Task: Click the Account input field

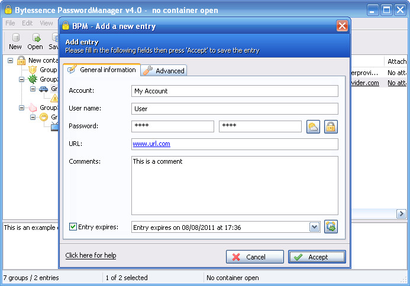Action: (235, 91)
